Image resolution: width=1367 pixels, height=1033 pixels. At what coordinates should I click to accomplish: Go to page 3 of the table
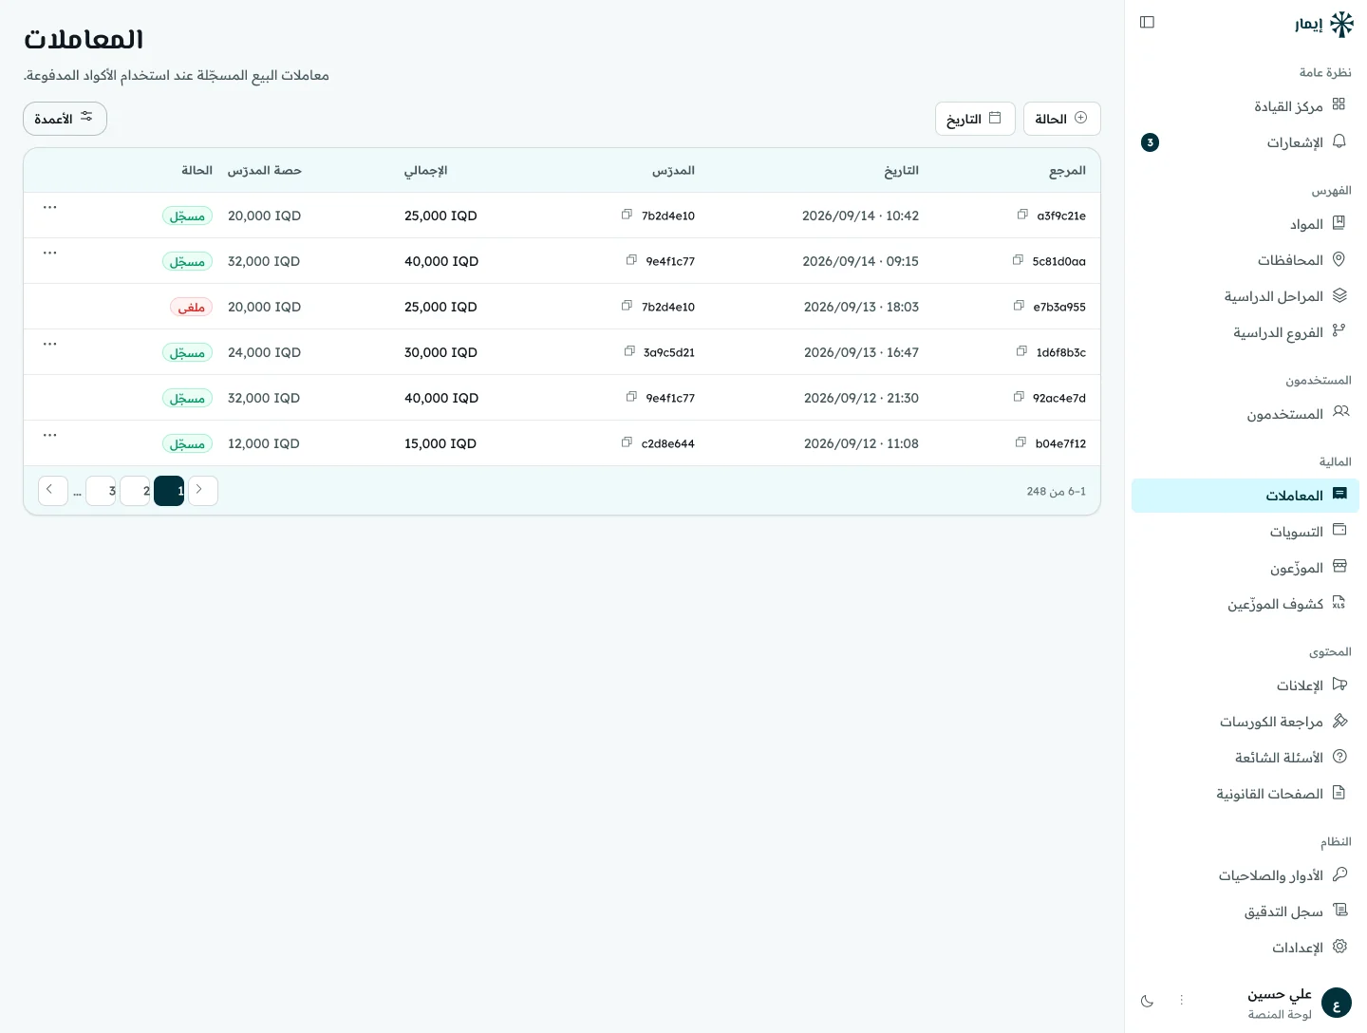pos(101,491)
